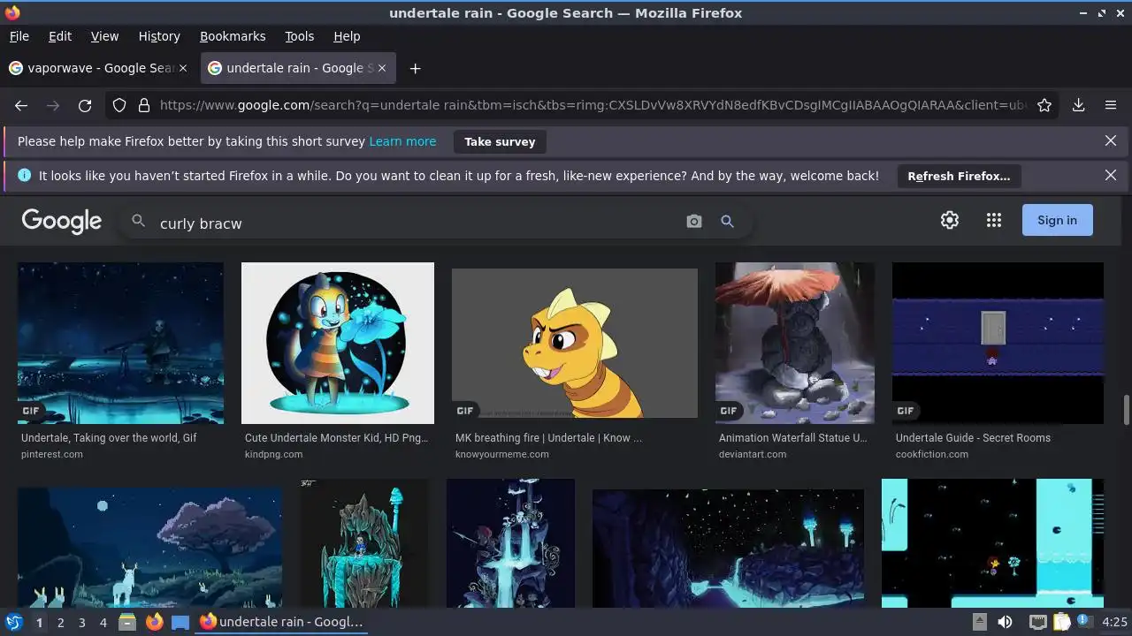
Task: Open the starry cave waterfall thumbnail
Action: click(728, 549)
